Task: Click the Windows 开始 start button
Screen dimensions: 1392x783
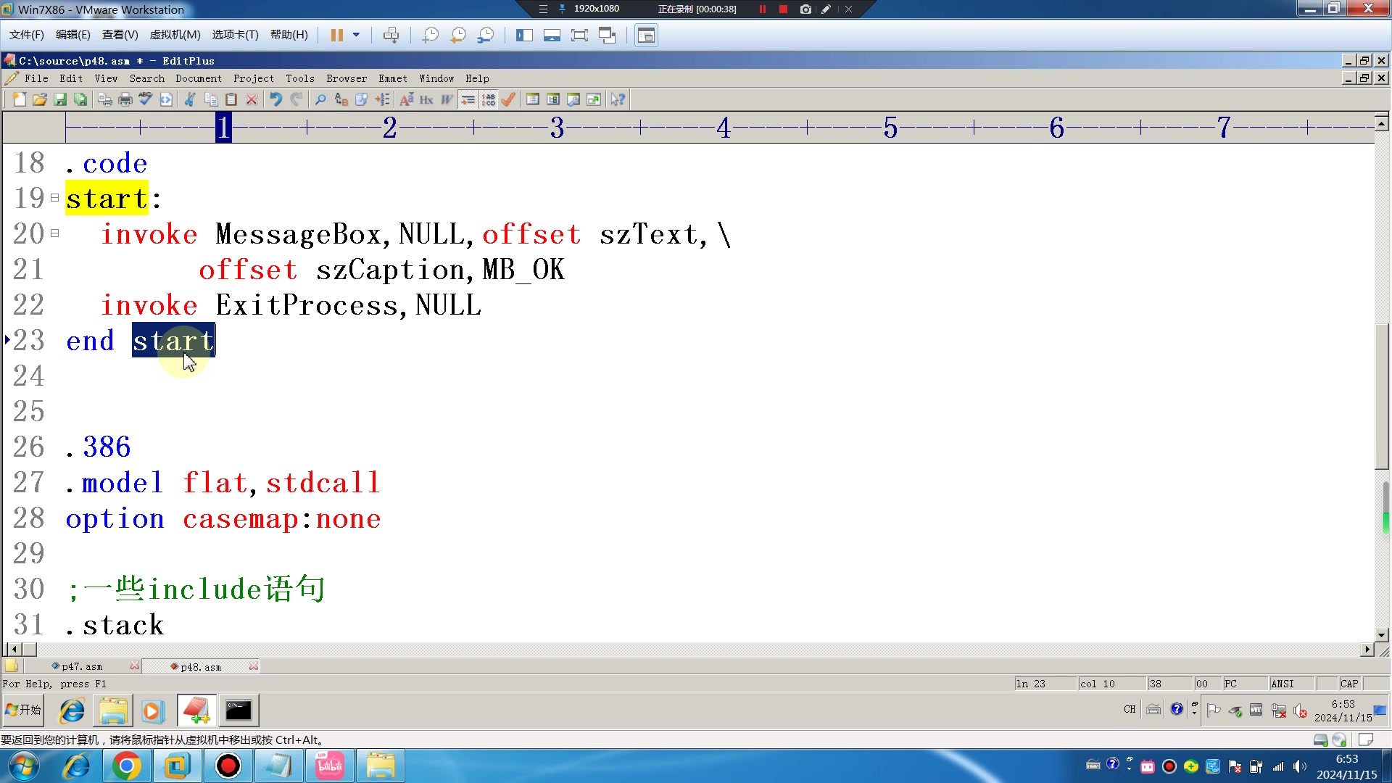Action: [x=23, y=710]
